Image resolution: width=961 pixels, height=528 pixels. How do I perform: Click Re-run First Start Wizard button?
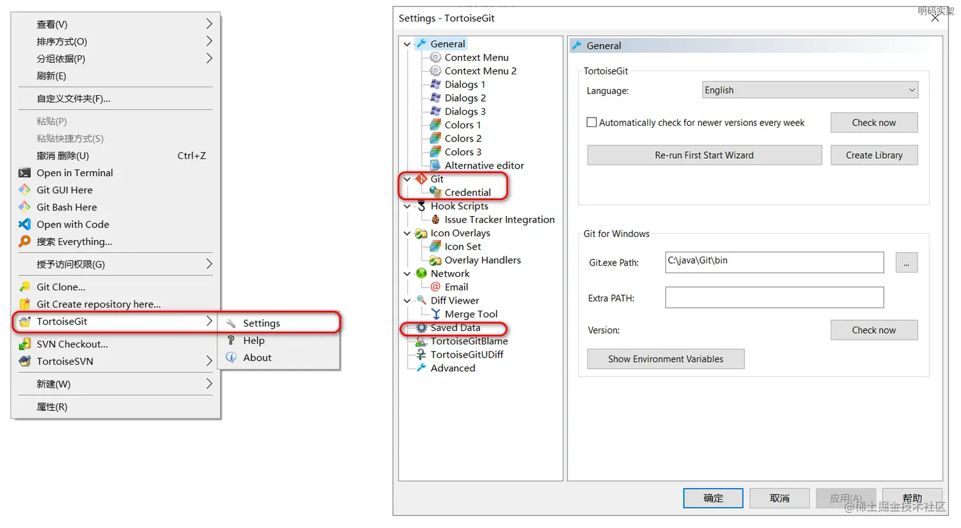[704, 155]
